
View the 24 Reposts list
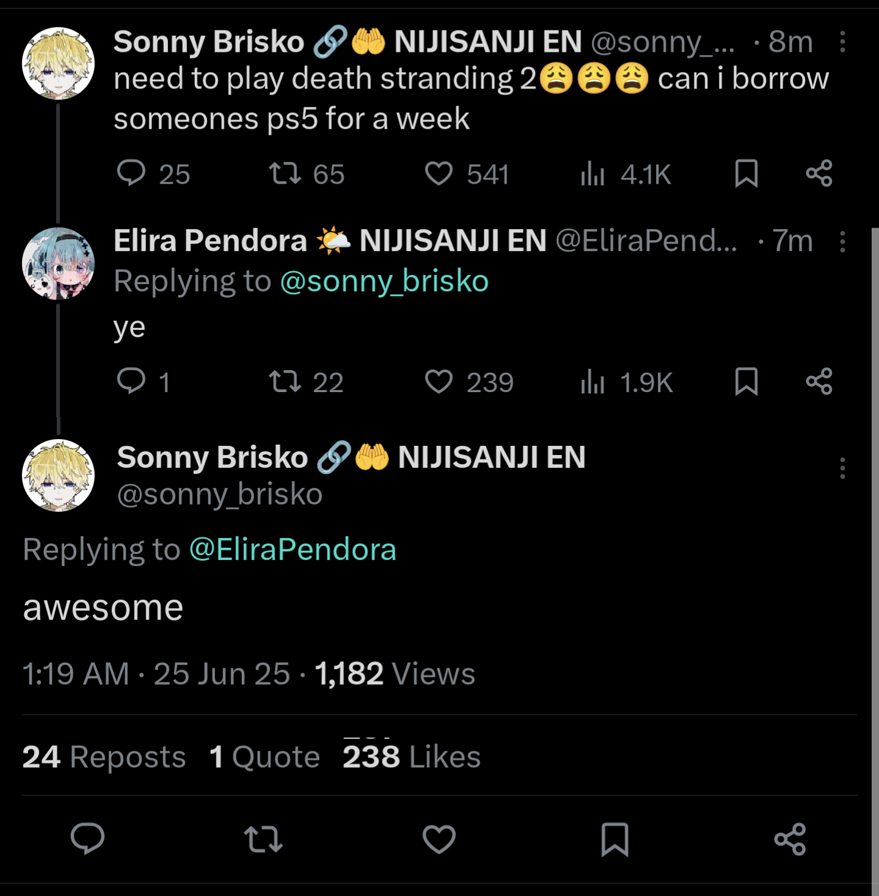pyautogui.click(x=104, y=757)
